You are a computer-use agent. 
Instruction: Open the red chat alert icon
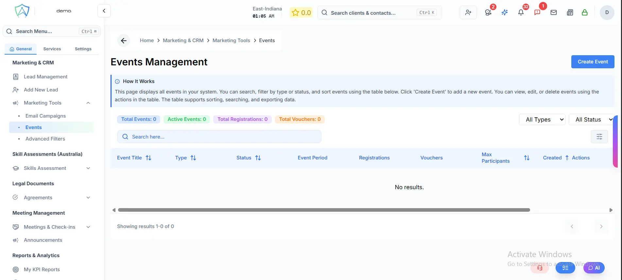537,12
